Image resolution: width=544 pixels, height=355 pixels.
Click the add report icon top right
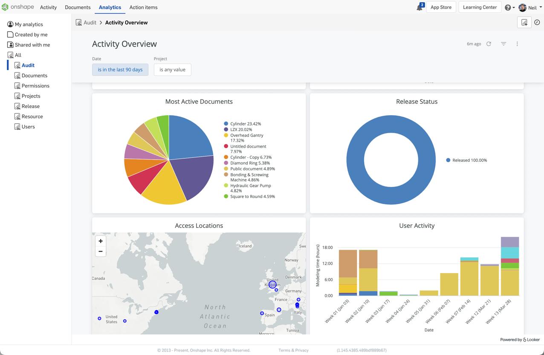point(524,23)
